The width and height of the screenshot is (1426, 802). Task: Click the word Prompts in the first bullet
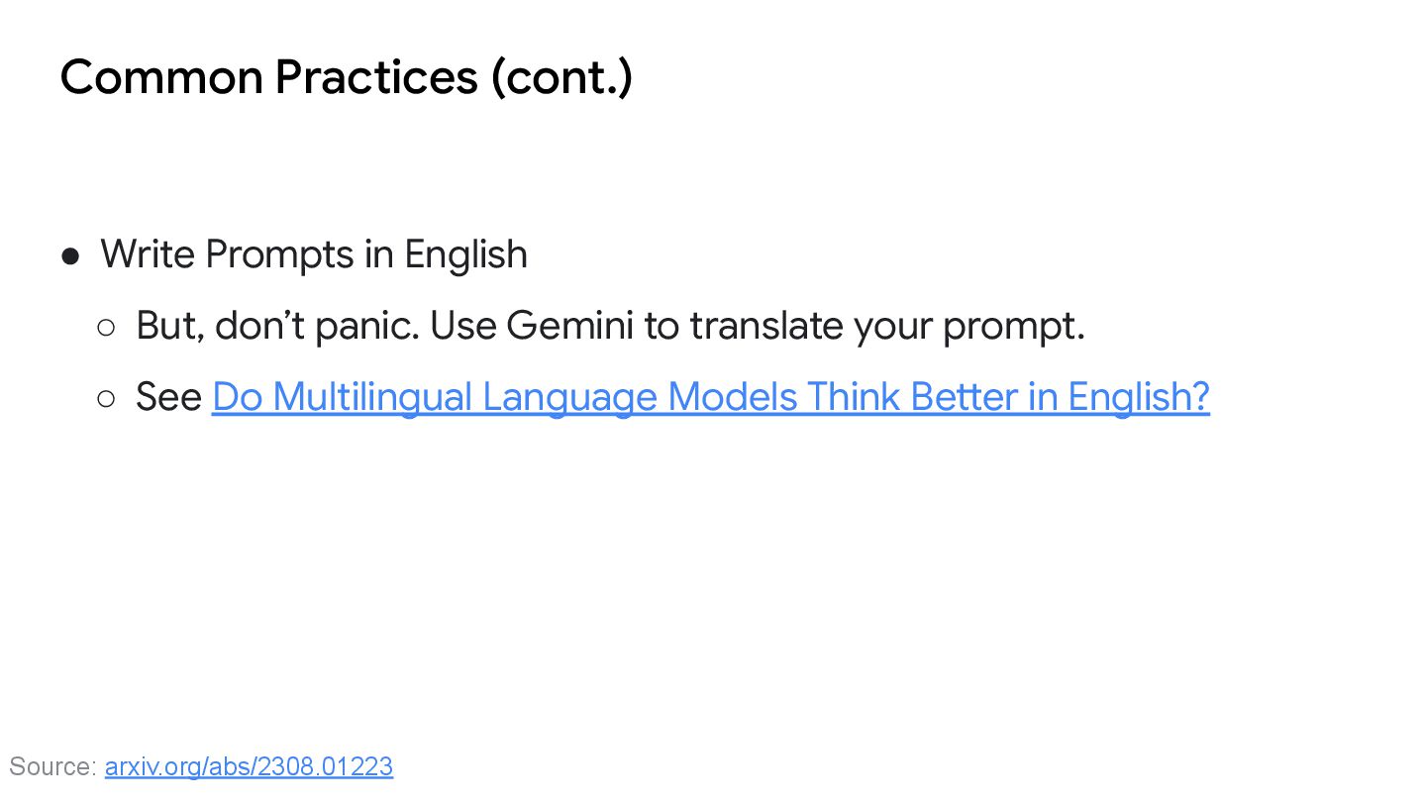[x=279, y=254]
